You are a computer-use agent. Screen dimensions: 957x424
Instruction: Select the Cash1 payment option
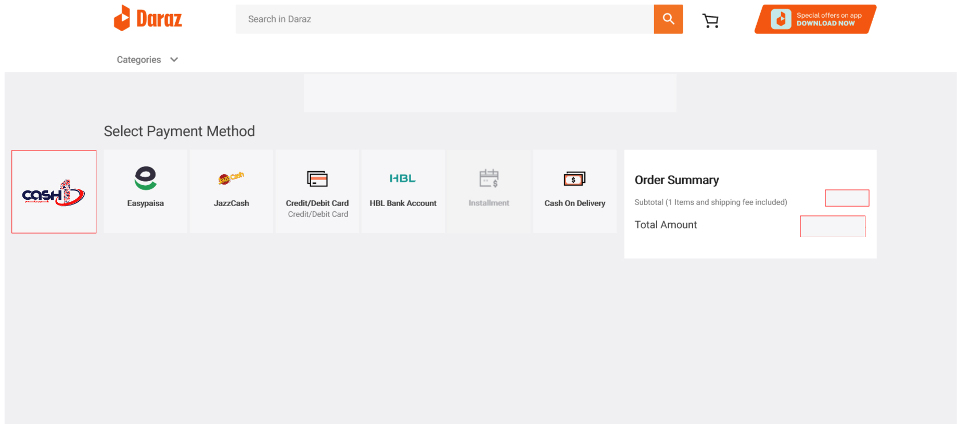[x=54, y=192]
